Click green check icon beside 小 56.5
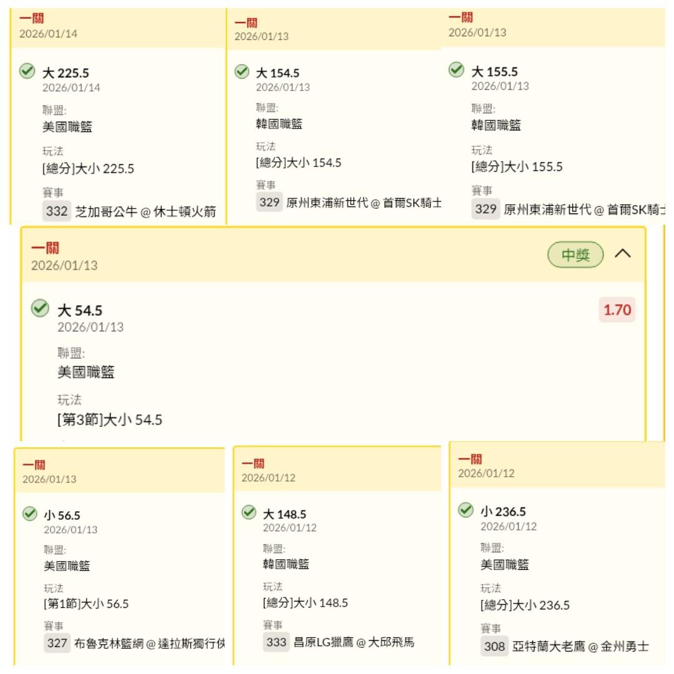Image resolution: width=674 pixels, height=674 pixels. (x=29, y=514)
